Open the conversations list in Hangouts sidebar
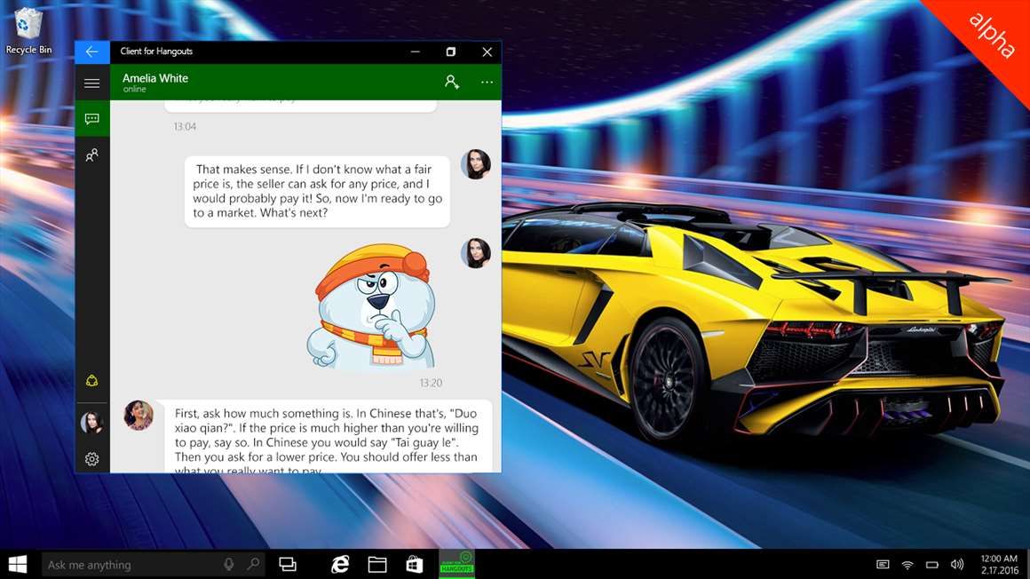This screenshot has width=1030, height=579. pyautogui.click(x=91, y=118)
